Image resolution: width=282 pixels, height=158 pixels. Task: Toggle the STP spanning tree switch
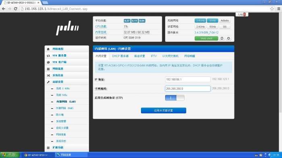tap(174, 98)
